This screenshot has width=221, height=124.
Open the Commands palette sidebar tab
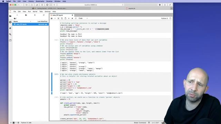tap(10, 28)
